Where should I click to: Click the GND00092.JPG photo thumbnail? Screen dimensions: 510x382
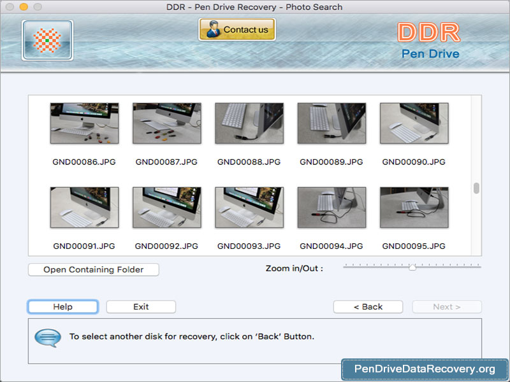167,208
